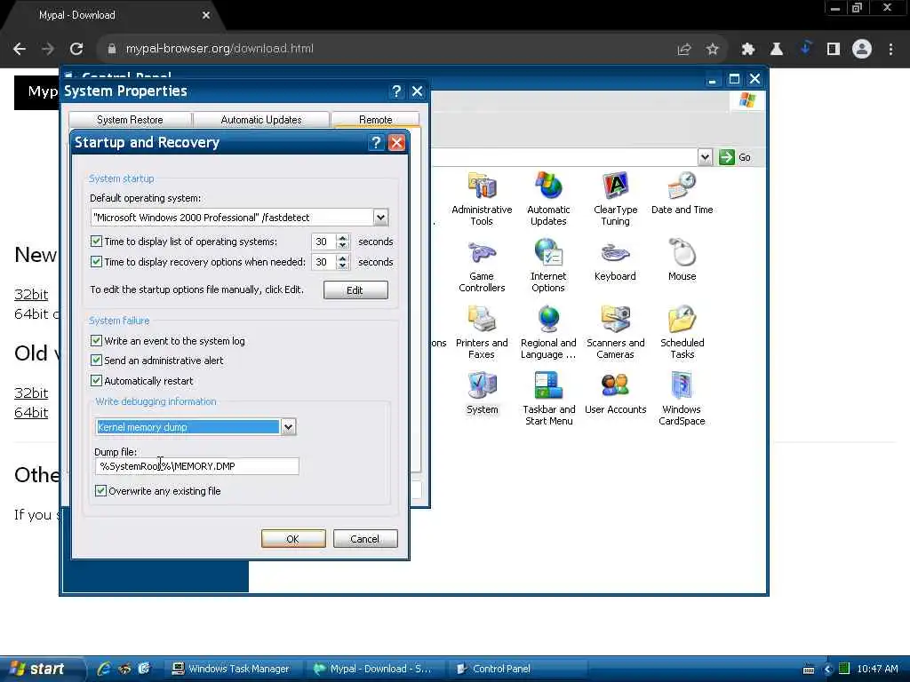Click the 64bit link under Old version
The width and height of the screenshot is (910, 682).
coord(31,412)
